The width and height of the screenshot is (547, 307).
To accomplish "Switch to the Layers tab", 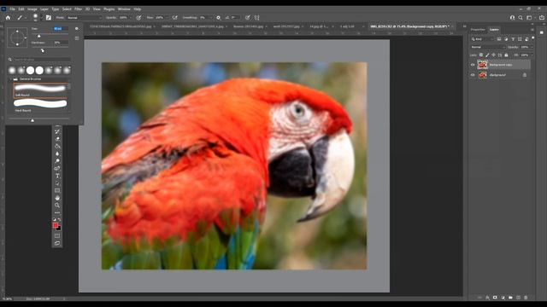I will pyautogui.click(x=494, y=30).
